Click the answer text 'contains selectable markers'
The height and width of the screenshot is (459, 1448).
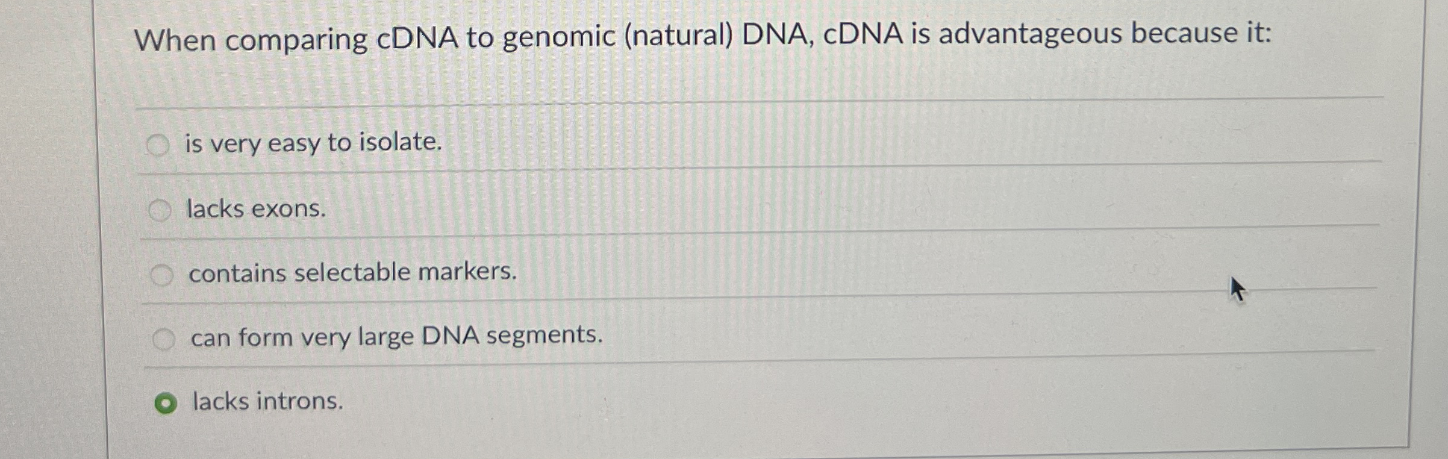[x=352, y=273]
